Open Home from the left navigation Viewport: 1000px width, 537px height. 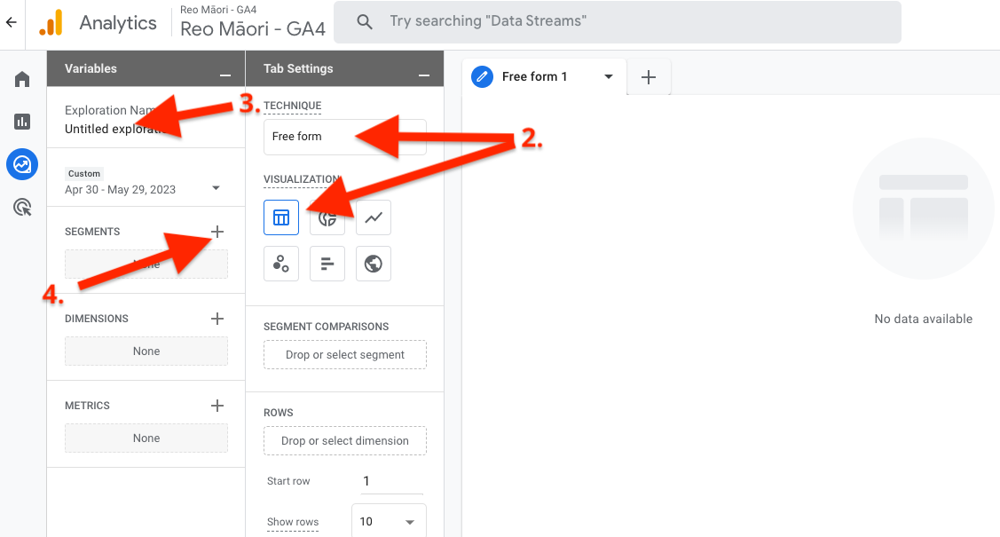[21, 78]
